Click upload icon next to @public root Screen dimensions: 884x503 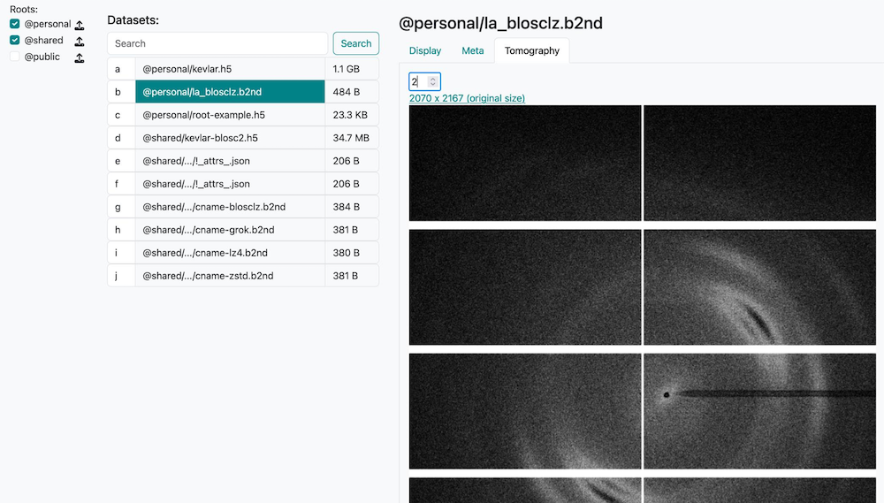click(80, 57)
